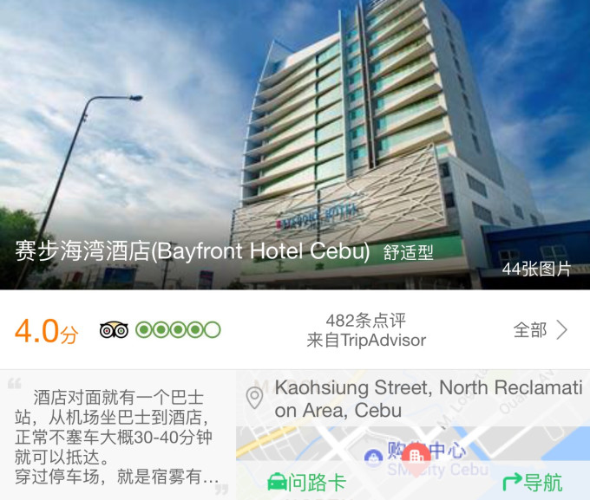Tap the 舒适型 hotel type label

(x=409, y=252)
